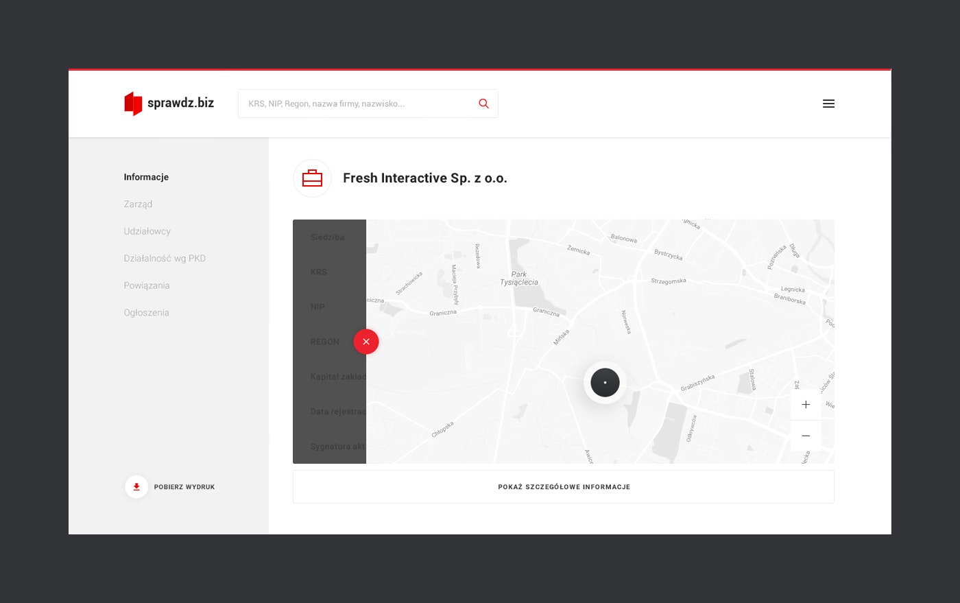Screen dimensions: 960x603
Task: Click the red briefcase company icon
Action: (x=312, y=178)
